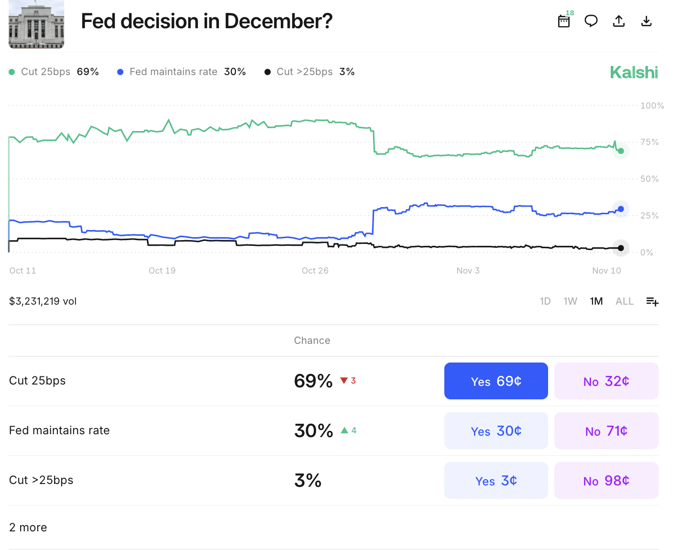Buy No at 71¢ on Fed maintains rate

(x=606, y=430)
